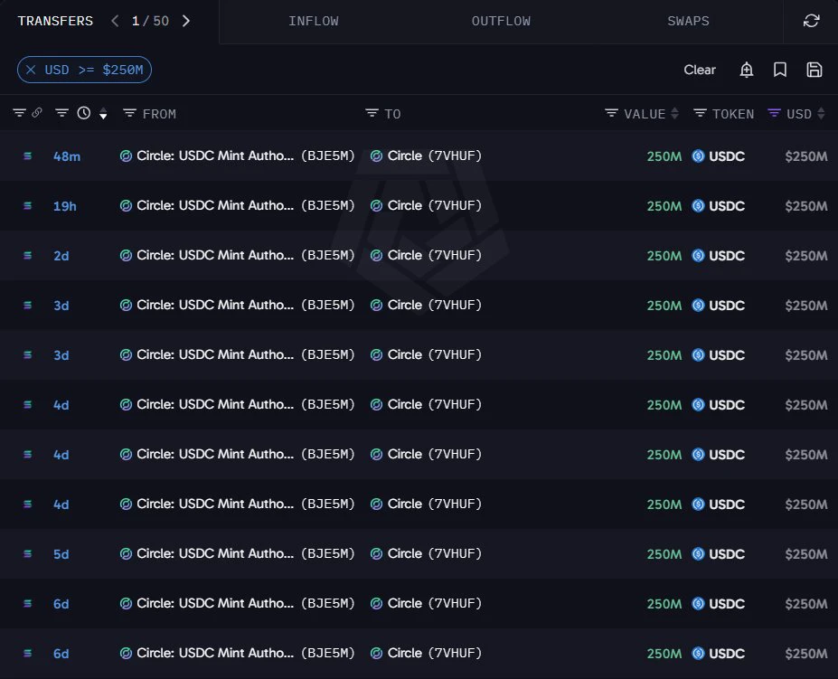Open Circle (7VHUF) recipient in 48m row

(426, 156)
